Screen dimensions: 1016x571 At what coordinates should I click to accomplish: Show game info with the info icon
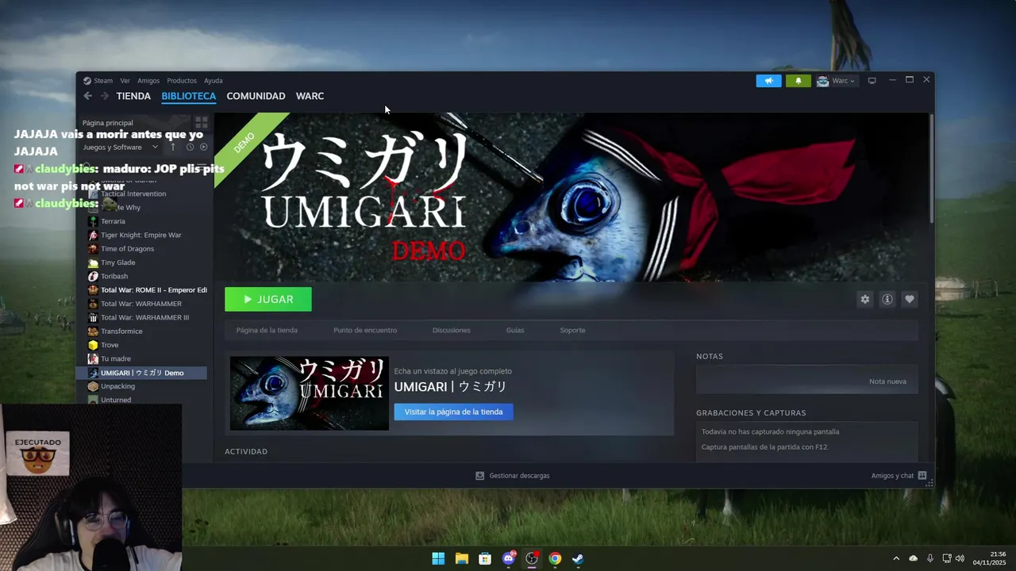pos(887,299)
